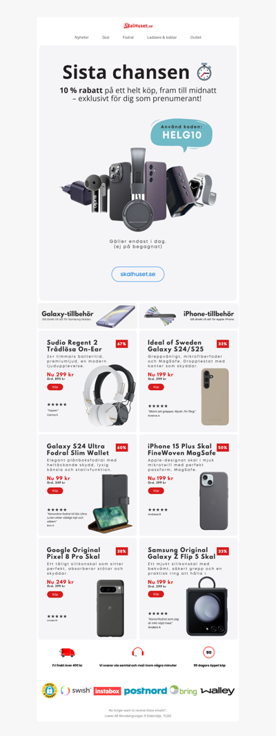This screenshot has height=736, width=276.
Task: Click the red delivery truck icon
Action: point(68,652)
